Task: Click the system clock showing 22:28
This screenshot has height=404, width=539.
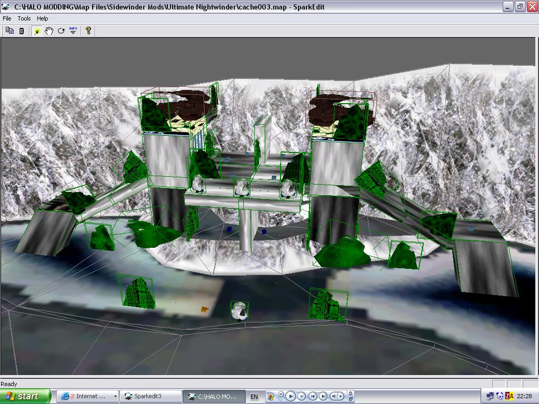Action: (x=524, y=397)
